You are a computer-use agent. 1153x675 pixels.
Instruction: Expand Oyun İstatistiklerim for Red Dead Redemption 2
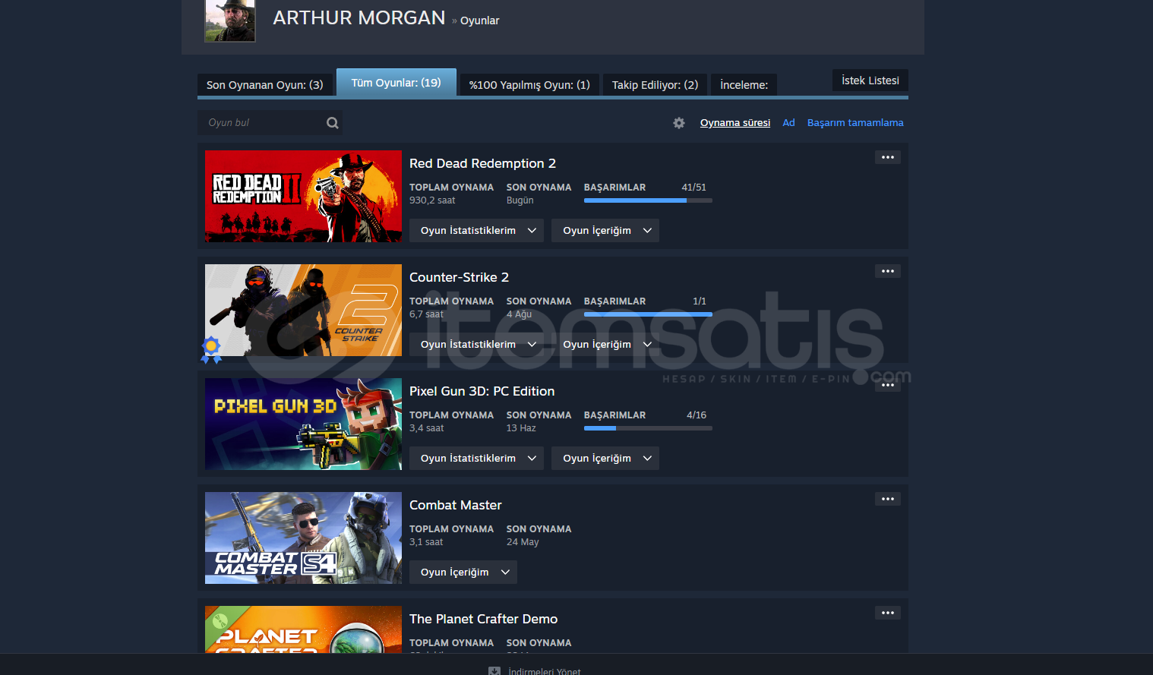476,231
